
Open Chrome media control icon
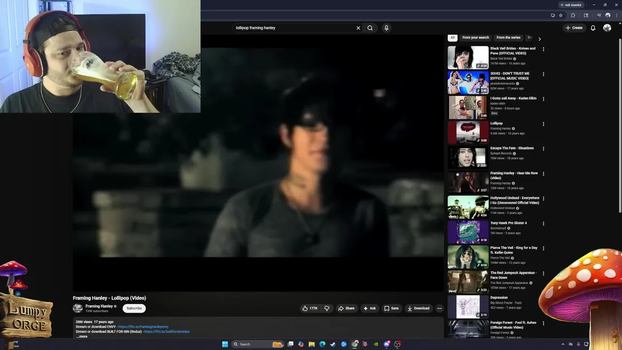[x=599, y=15]
